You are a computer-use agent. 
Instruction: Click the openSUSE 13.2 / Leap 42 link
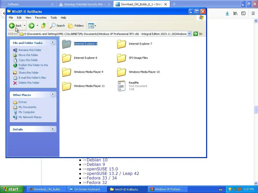(113, 173)
